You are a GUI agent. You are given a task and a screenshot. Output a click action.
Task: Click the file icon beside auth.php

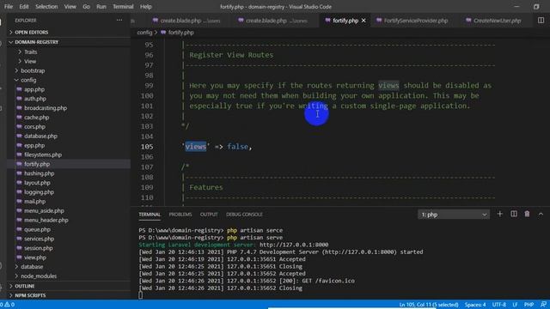click(x=19, y=99)
